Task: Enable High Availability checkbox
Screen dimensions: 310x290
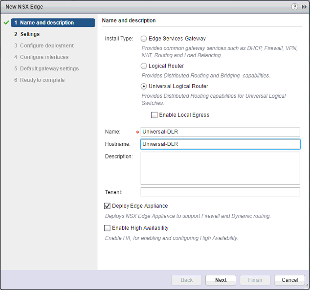Action: pos(107,228)
